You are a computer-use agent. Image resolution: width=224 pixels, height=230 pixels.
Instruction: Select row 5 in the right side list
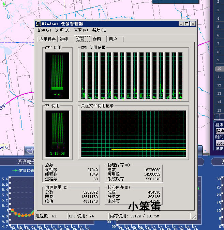[x=219, y=27]
